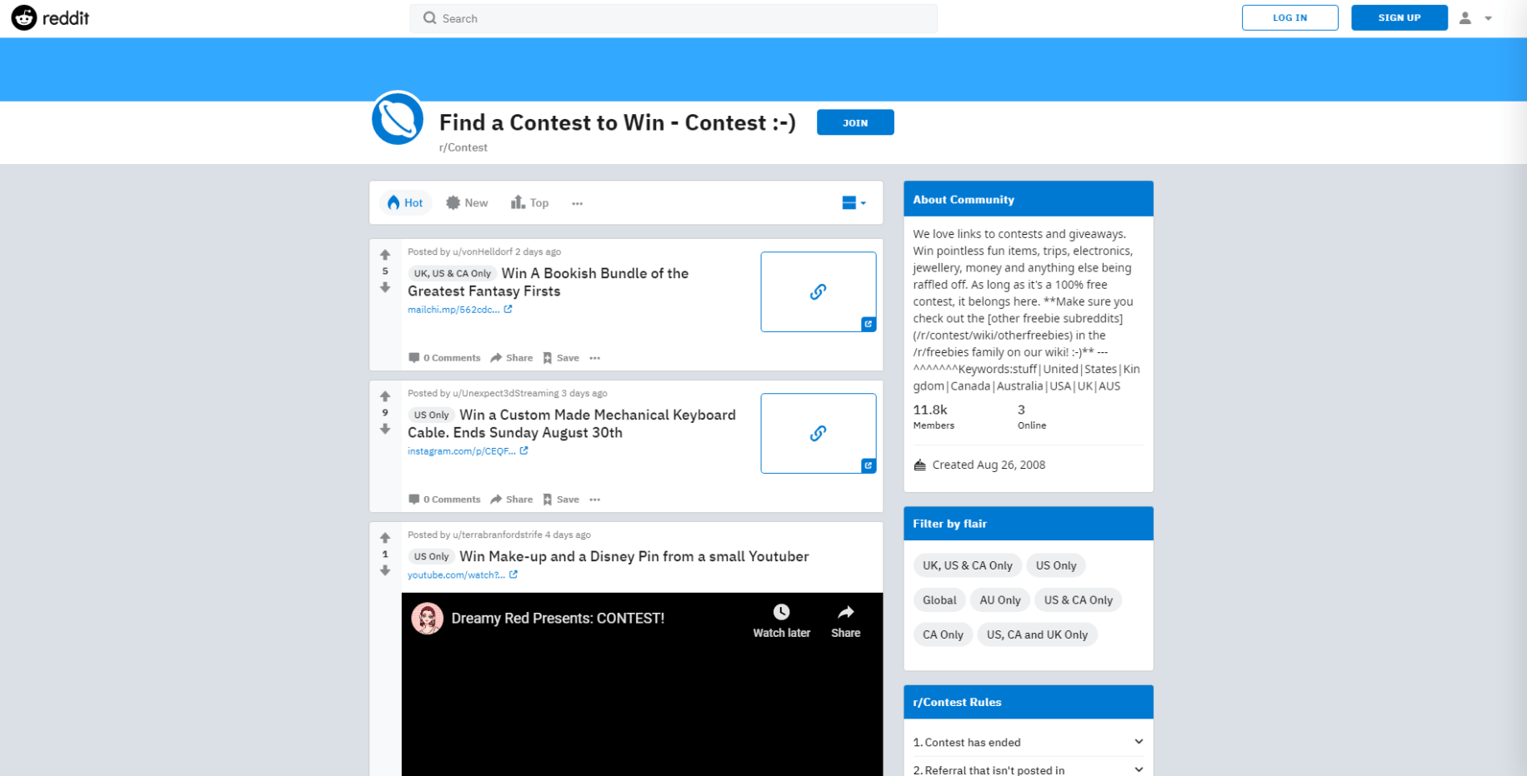Join the r/Contest community
The width and height of the screenshot is (1527, 776).
(x=854, y=122)
